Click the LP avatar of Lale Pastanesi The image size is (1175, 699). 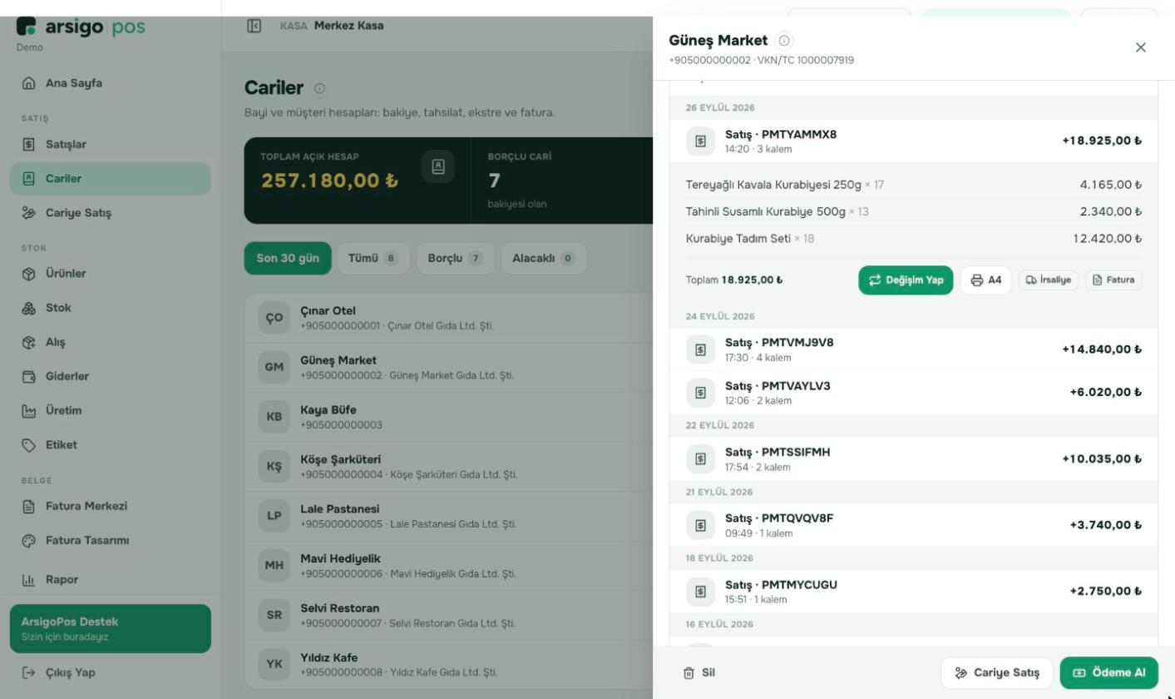(274, 516)
